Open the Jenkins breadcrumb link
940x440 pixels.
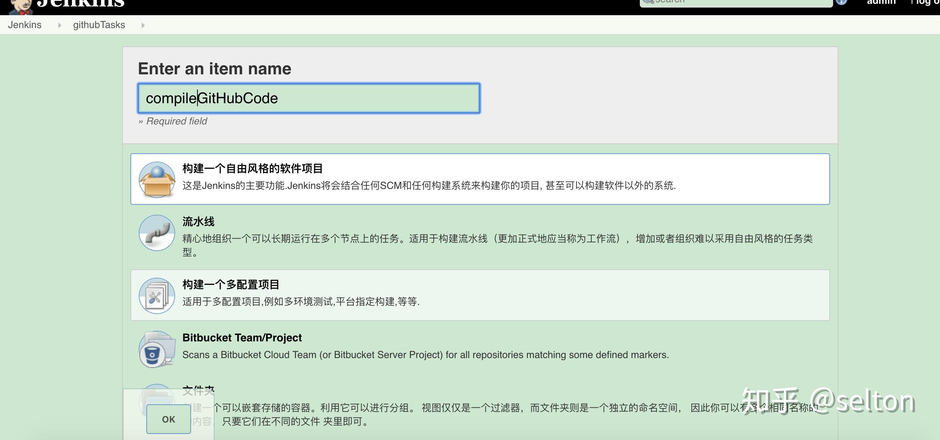click(25, 25)
